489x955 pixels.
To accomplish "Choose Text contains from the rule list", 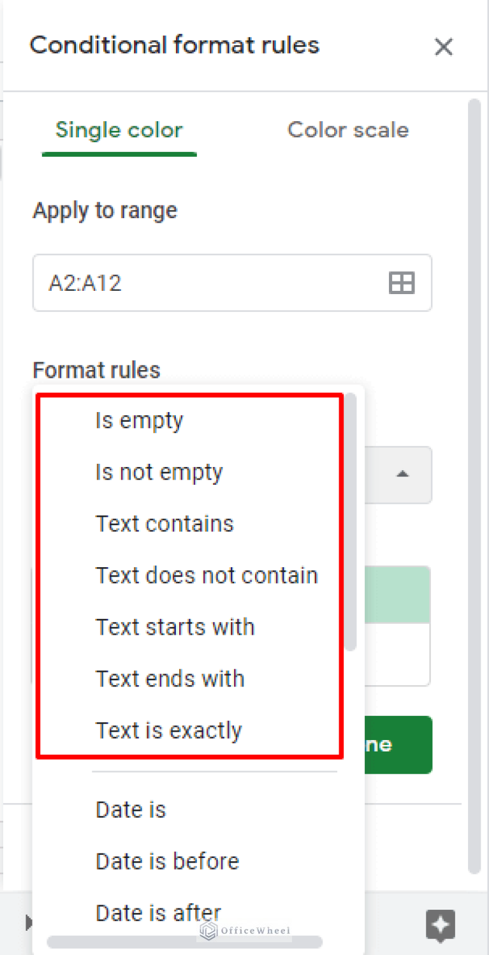I will coord(164,523).
